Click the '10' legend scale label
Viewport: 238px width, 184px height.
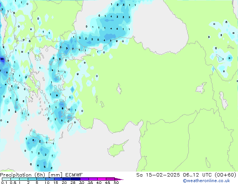point(47,182)
